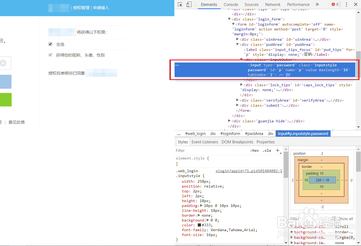Image resolution: width=361 pixels, height=246 pixels.
Task: Open the #333 color swatch picker
Action: point(199,225)
